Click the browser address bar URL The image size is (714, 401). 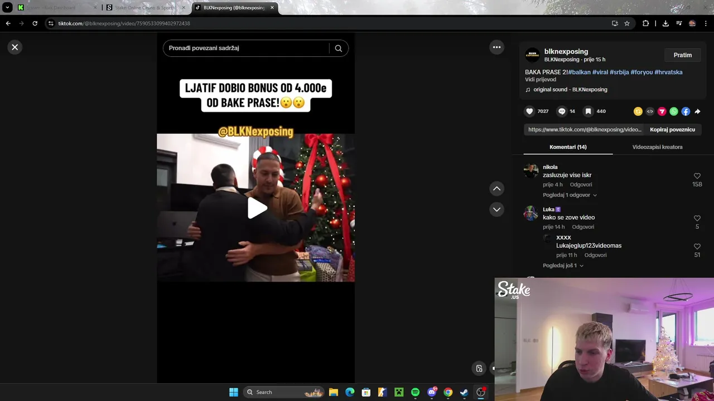[124, 23]
